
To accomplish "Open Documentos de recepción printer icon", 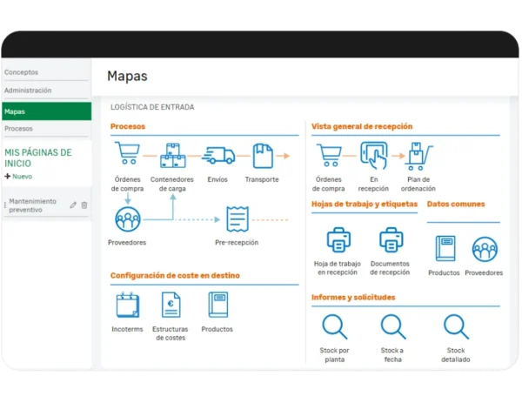I will click(391, 240).
